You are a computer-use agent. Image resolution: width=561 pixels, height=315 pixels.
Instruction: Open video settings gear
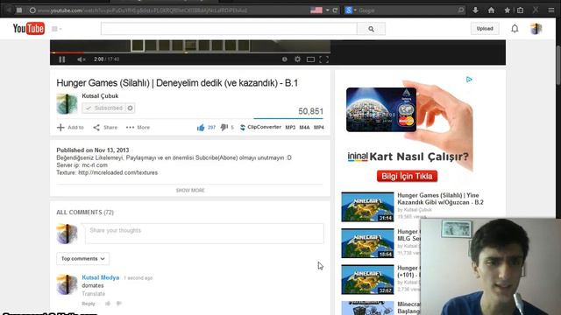(297, 59)
